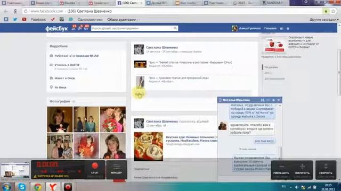This screenshot has width=341, height=191.
Task: Go to Главная in the Facebook header
Action: pyautogui.click(x=270, y=28)
